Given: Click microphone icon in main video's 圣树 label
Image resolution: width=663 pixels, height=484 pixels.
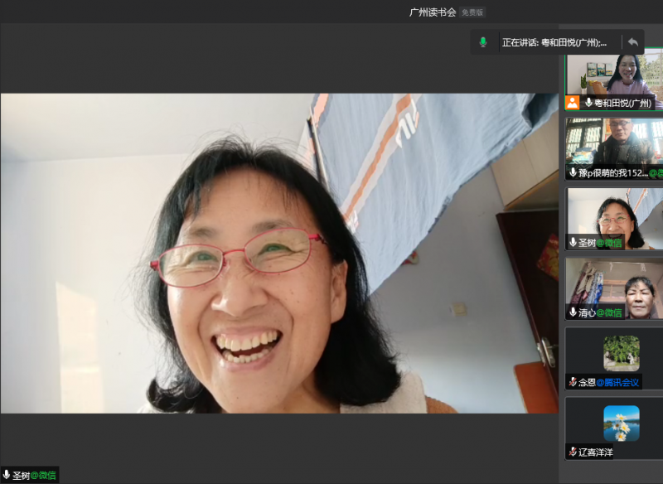Looking at the screenshot, I should point(7,475).
